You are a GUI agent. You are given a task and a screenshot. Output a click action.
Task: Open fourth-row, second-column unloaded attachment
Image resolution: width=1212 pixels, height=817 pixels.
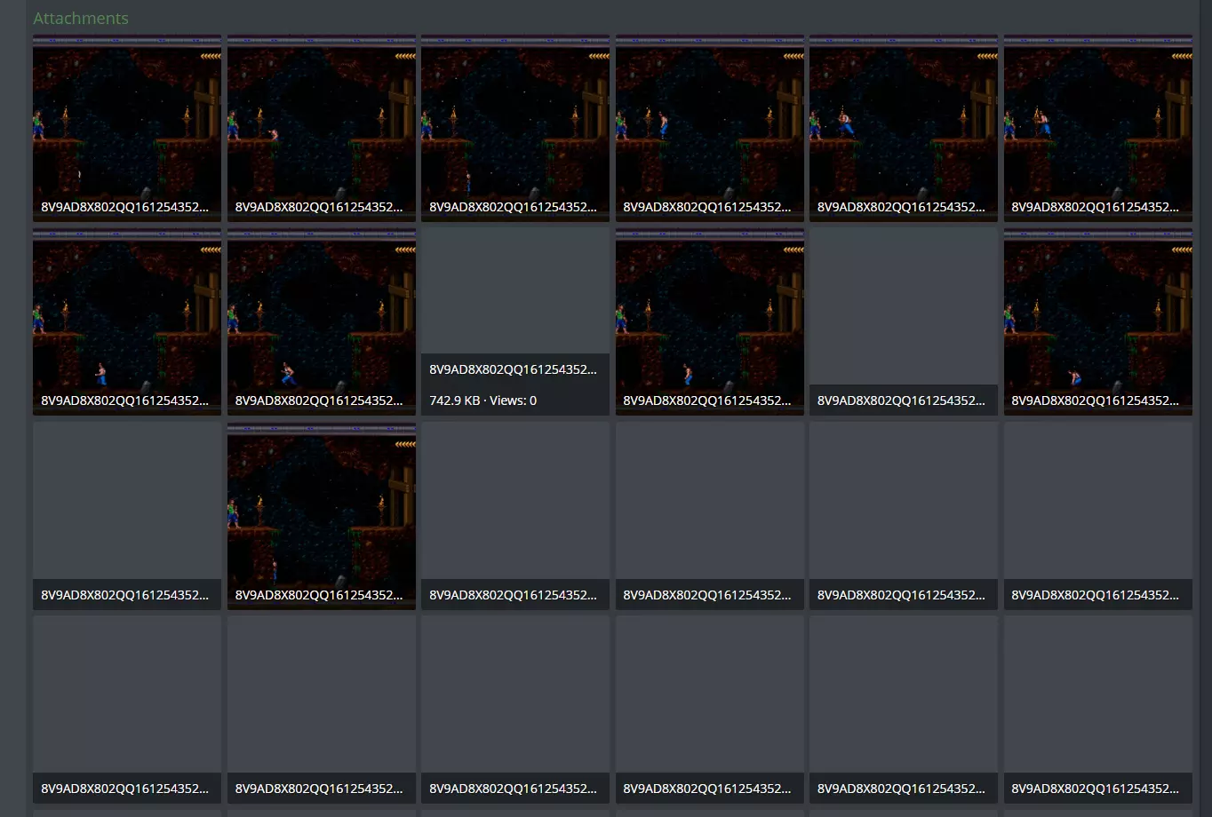pos(322,710)
